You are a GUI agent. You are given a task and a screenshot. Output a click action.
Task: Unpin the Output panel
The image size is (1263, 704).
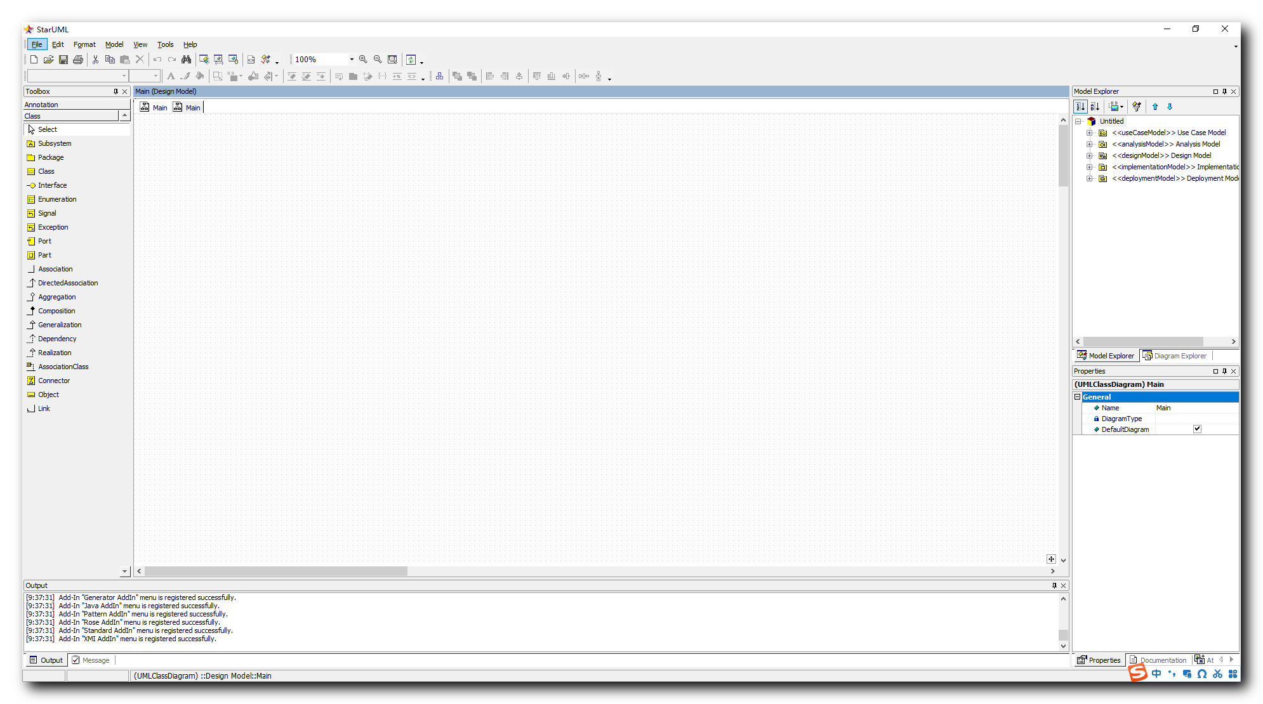click(1055, 585)
